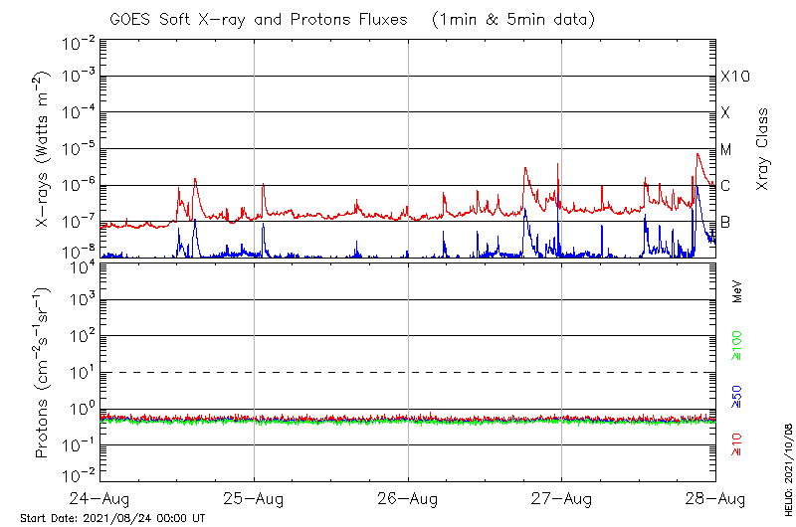Click the 26-Aug date label on the x-axis
Screen dimensions: 796x527
(x=408, y=497)
